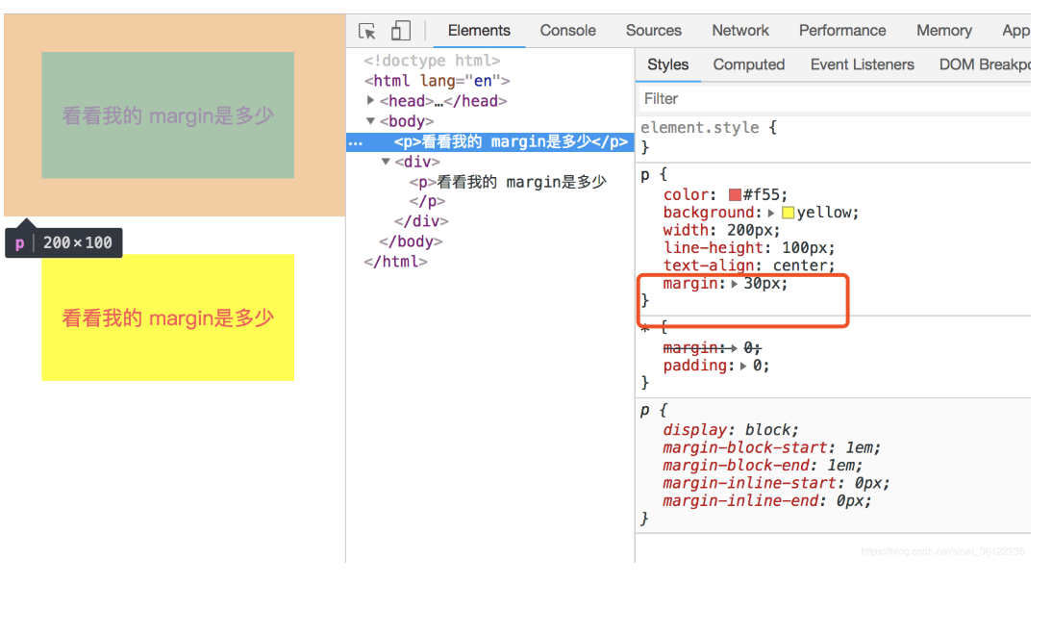Expand the struck-through margin 0 arrow
This screenshot has width=1052, height=634.
735,348
